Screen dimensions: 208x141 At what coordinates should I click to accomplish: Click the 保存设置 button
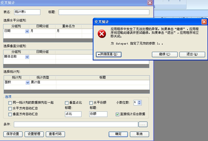coord(13,134)
